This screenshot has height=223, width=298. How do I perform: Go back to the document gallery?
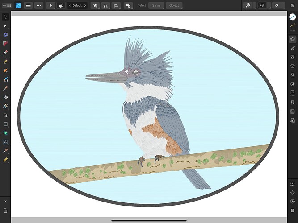[7, 5]
